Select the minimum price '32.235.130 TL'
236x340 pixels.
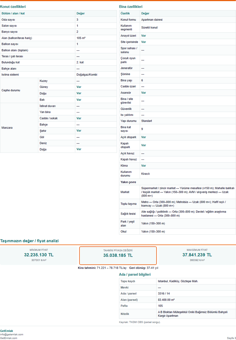39,255
